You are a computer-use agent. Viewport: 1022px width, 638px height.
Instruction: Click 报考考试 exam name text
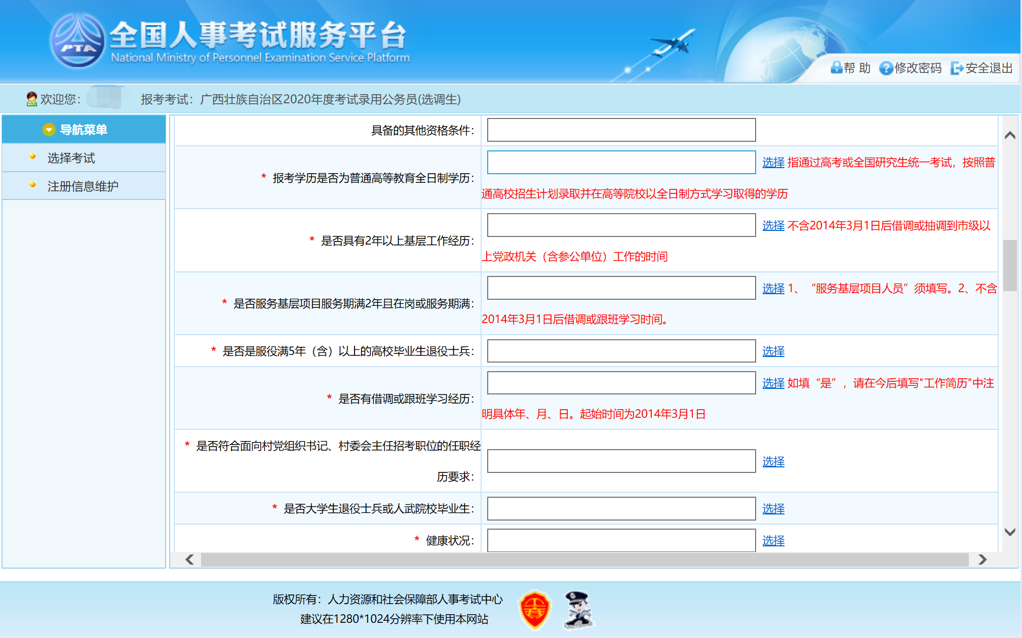[301, 99]
